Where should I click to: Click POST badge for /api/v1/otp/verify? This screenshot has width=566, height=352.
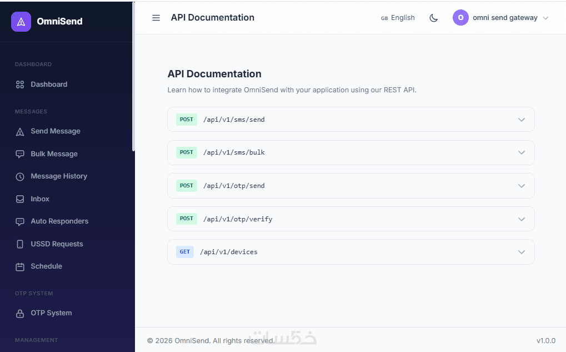pos(186,219)
